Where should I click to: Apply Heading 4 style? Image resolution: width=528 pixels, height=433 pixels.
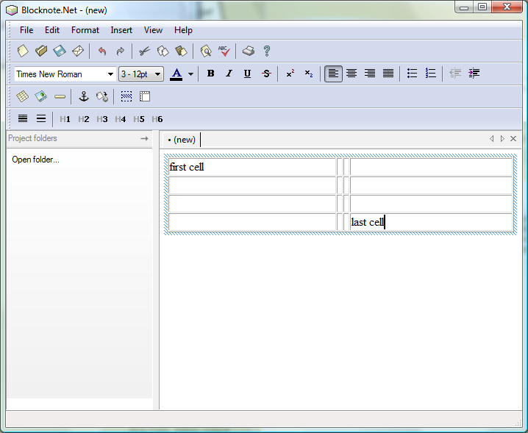pyautogui.click(x=120, y=119)
